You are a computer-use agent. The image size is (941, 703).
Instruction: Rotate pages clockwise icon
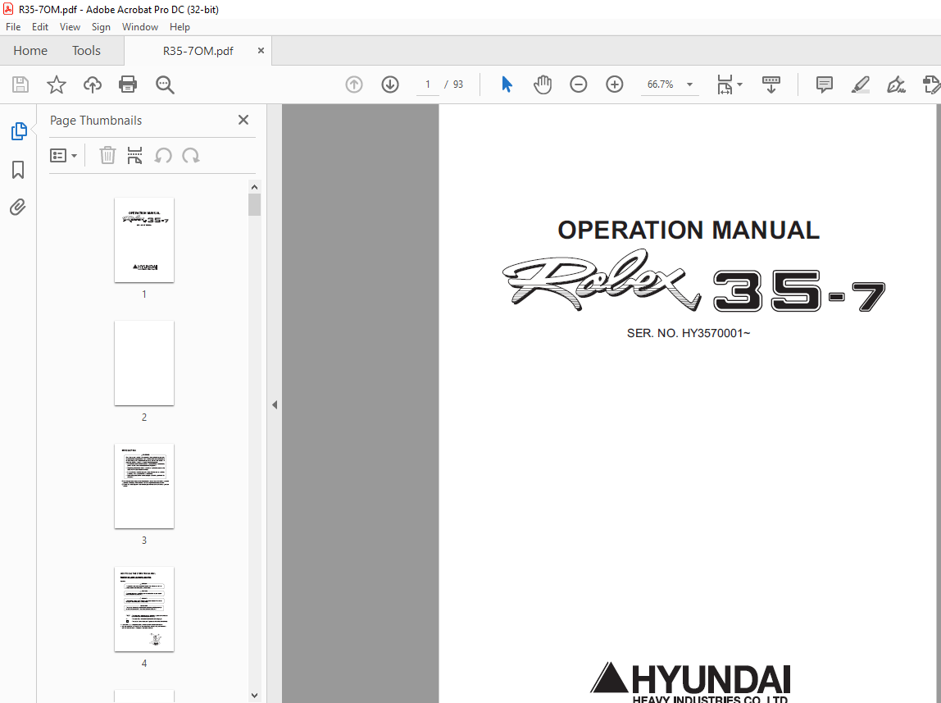click(191, 156)
